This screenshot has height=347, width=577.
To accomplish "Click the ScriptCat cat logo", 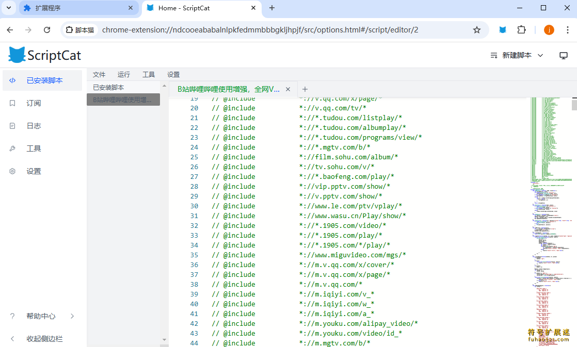I will [17, 55].
